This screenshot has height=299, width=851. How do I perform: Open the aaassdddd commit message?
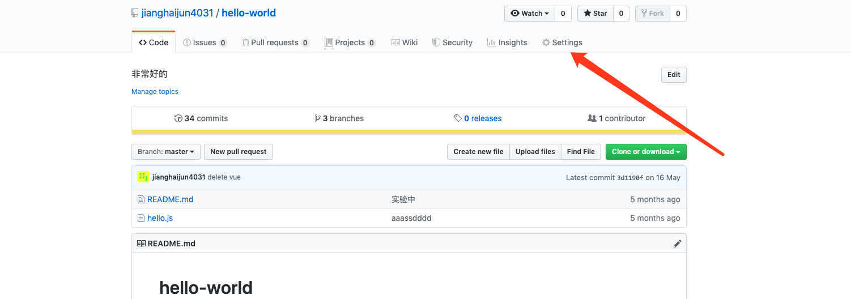click(411, 218)
